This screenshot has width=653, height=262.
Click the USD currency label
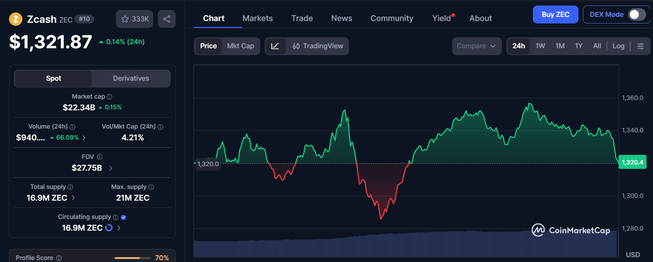(633, 255)
